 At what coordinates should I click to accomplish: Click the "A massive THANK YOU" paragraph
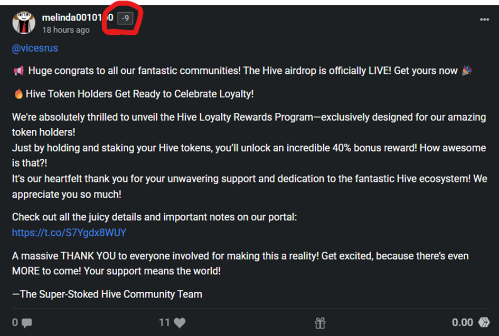(x=240, y=256)
